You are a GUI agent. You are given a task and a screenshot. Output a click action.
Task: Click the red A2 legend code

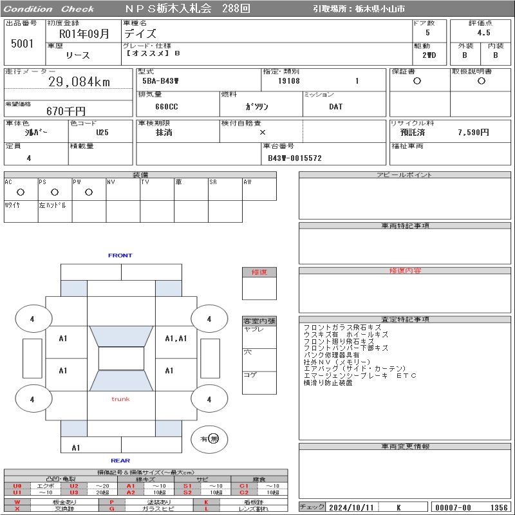[131, 492]
